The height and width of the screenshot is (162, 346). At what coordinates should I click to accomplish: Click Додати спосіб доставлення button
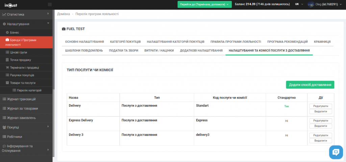click(x=310, y=85)
